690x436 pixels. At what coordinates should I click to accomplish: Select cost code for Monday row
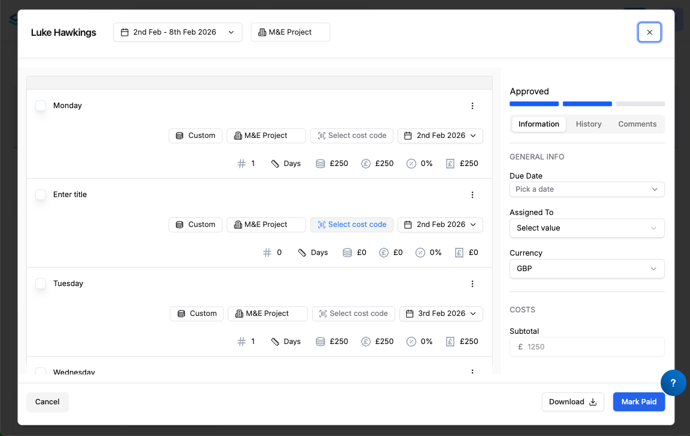[x=352, y=136]
